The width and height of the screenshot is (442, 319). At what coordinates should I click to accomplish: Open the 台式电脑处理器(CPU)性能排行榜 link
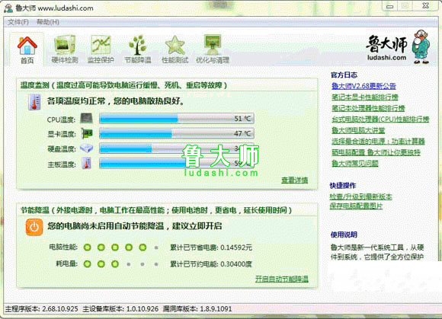[x=380, y=120]
